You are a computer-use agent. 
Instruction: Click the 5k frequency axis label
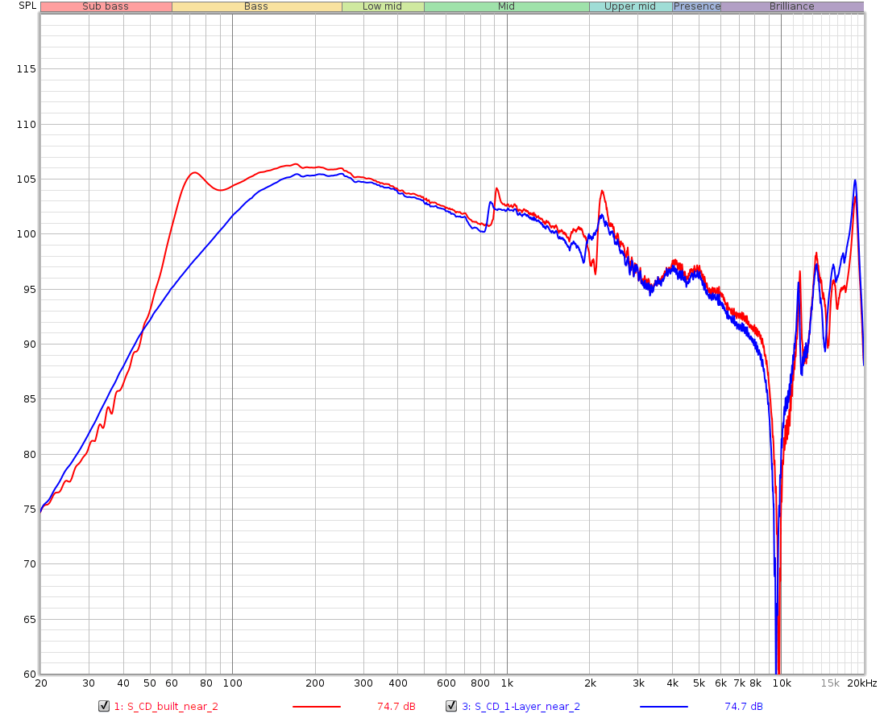click(699, 683)
